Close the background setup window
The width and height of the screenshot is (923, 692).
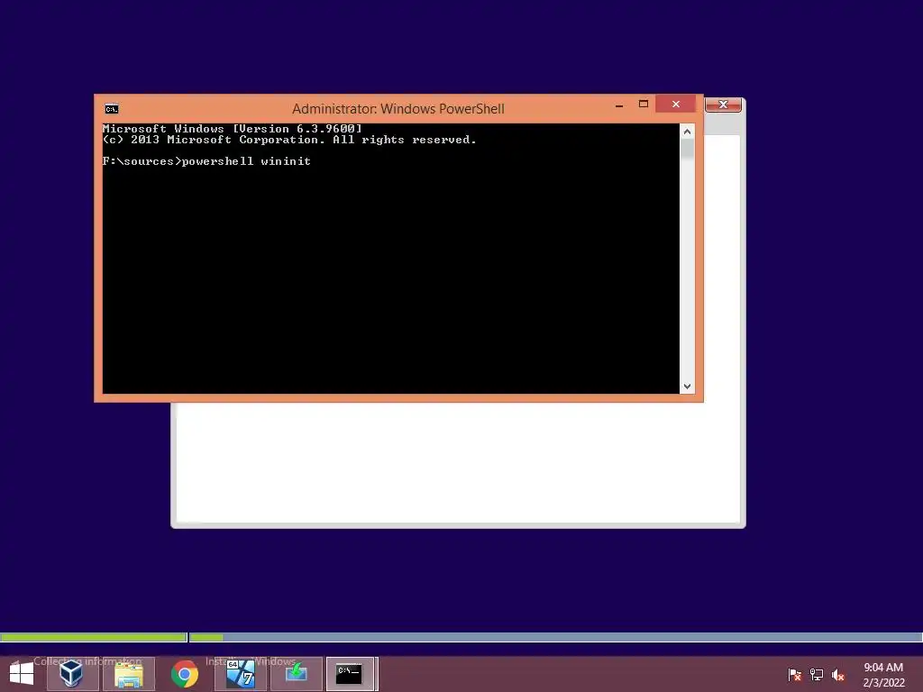click(x=724, y=105)
